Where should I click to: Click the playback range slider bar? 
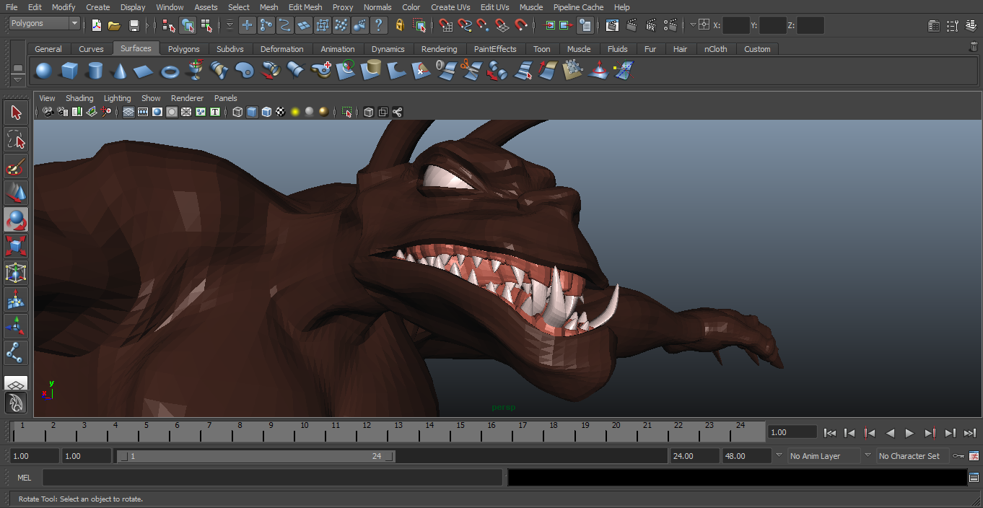[x=255, y=456]
